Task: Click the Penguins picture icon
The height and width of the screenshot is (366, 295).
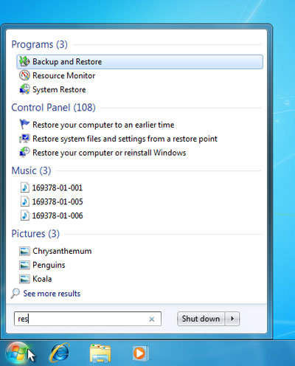Action: 24,265
